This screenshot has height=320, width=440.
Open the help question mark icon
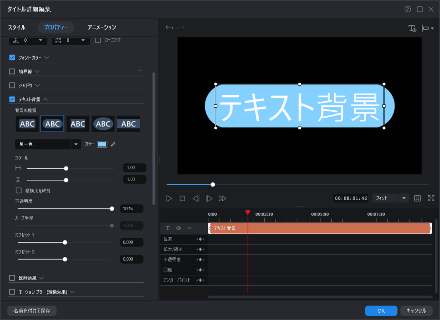tap(407, 9)
